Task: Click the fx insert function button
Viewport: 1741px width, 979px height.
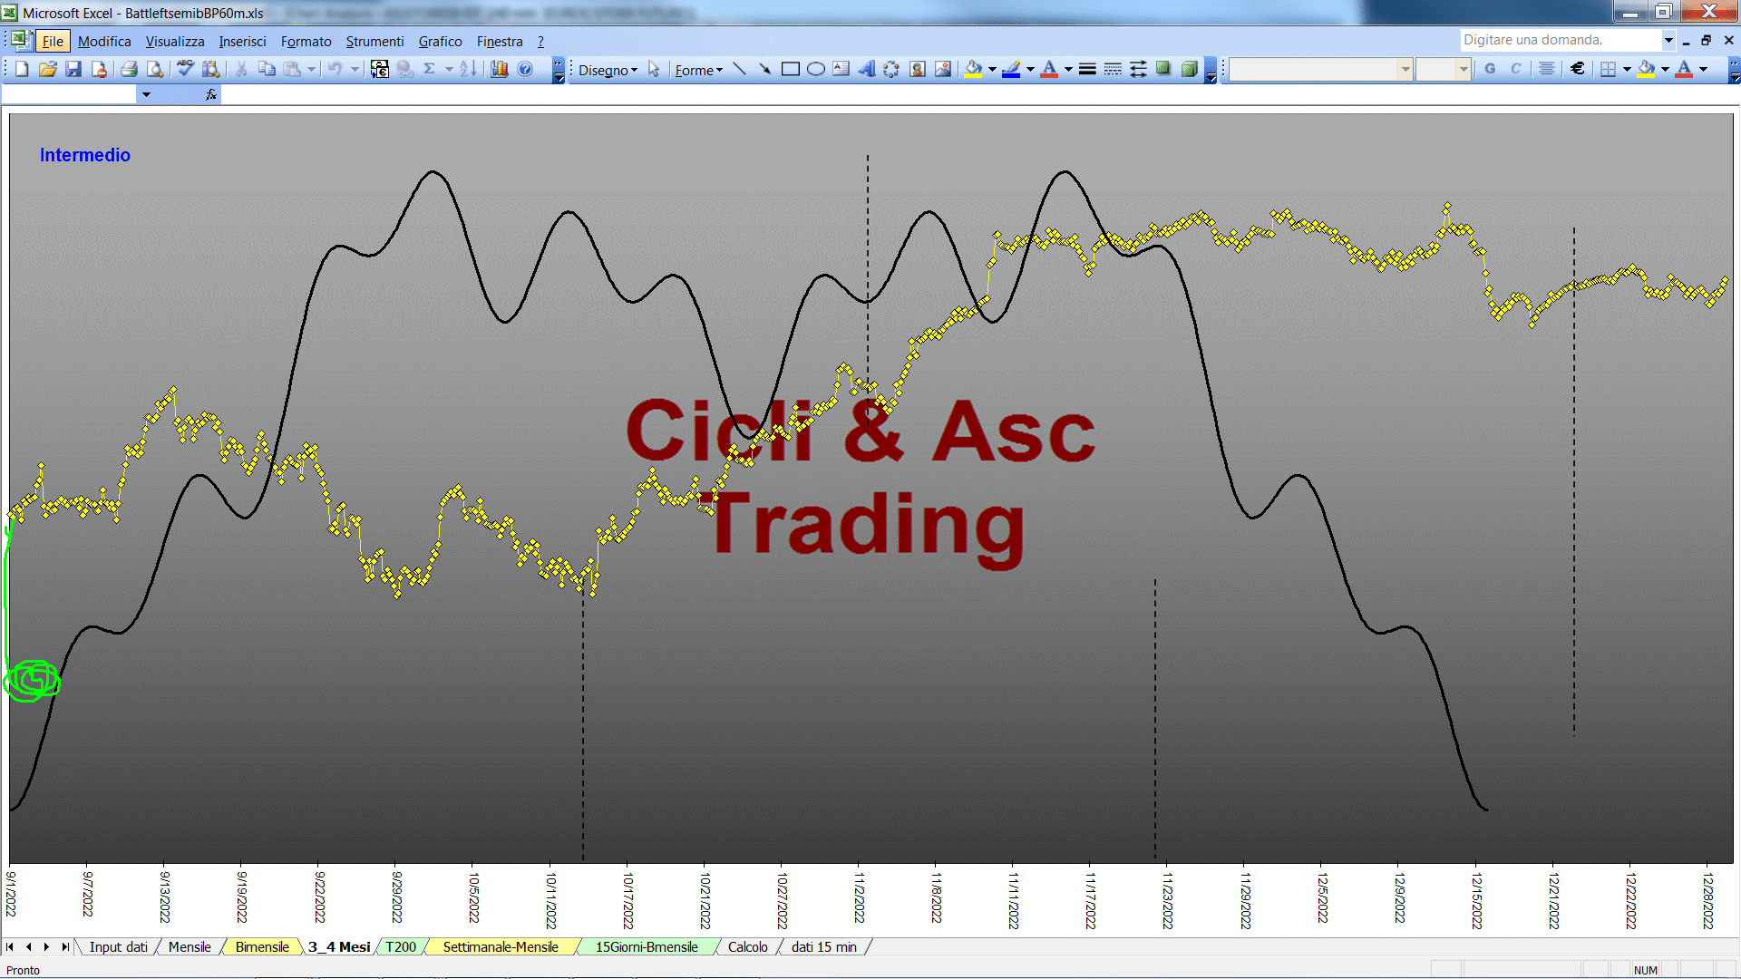Action: (x=211, y=94)
